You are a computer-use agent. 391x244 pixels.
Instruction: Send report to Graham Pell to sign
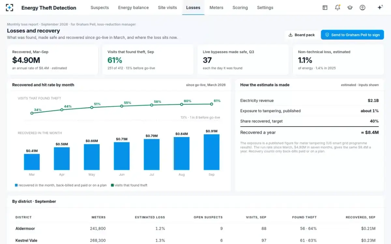(352, 35)
